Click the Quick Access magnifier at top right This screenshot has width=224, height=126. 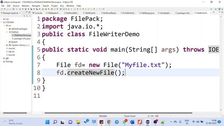(211, 9)
